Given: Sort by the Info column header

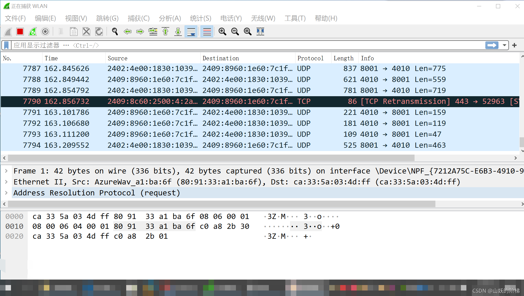Looking at the screenshot, I should 439,58.
